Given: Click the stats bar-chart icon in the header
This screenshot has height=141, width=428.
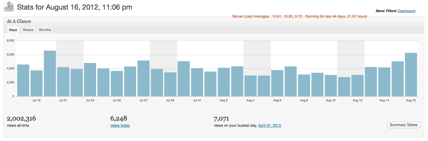Looking at the screenshot, I should tap(9, 7).
